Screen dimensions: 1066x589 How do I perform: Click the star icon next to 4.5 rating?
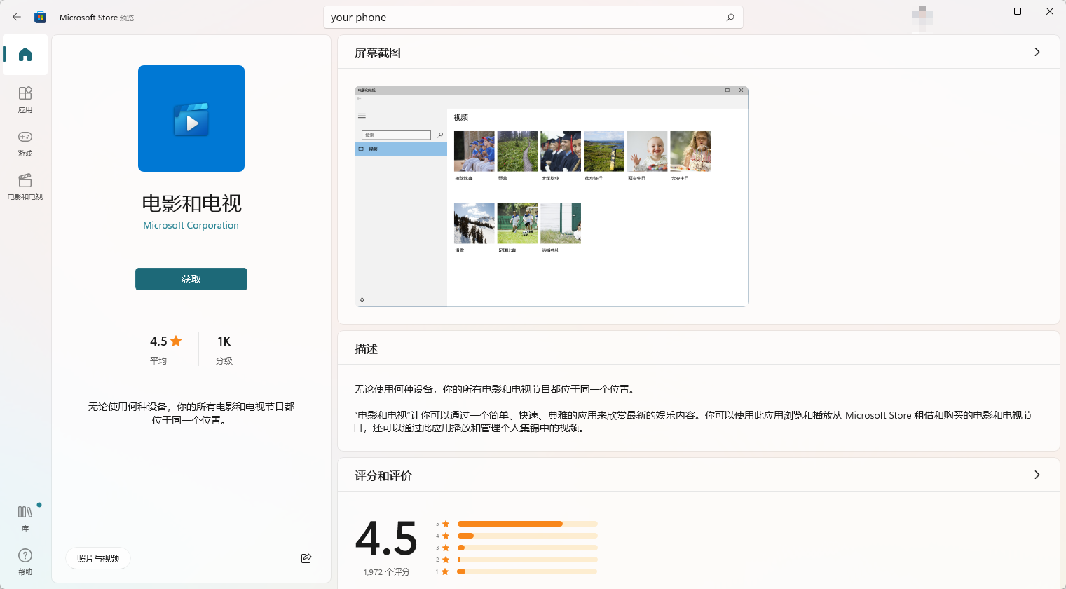coord(176,341)
